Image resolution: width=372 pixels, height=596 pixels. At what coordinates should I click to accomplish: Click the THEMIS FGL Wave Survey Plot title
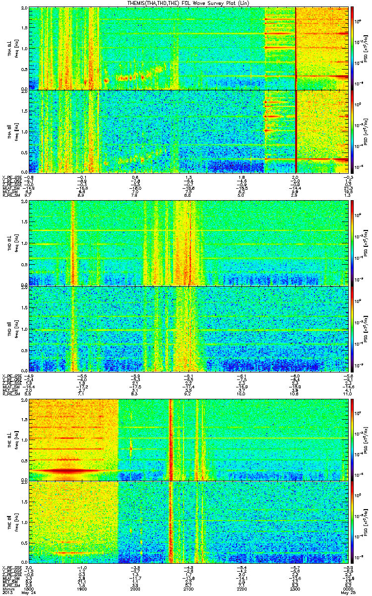point(186,3)
